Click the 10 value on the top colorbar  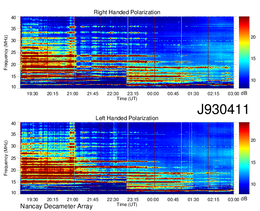(x=253, y=80)
